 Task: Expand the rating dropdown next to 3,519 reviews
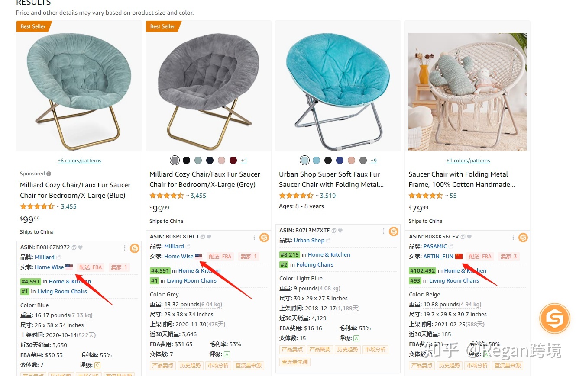(x=317, y=196)
